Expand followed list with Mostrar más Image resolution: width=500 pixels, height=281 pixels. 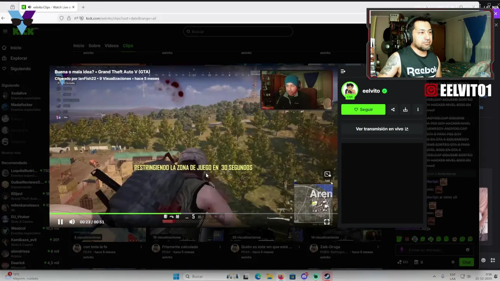(x=11, y=153)
